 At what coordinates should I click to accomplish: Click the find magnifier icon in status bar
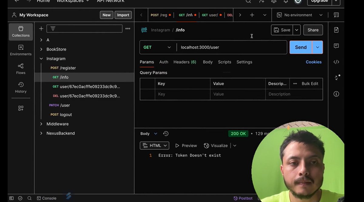click(29, 198)
